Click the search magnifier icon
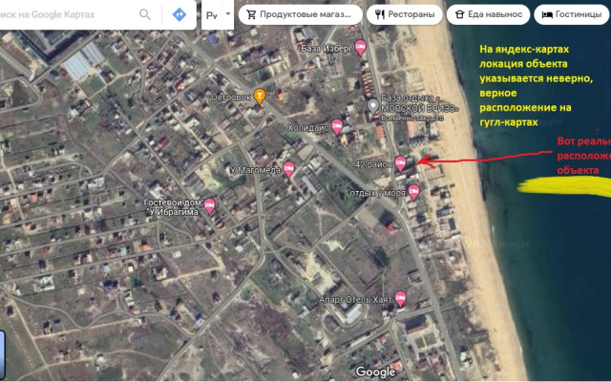The height and width of the screenshot is (382, 611). pos(144,15)
